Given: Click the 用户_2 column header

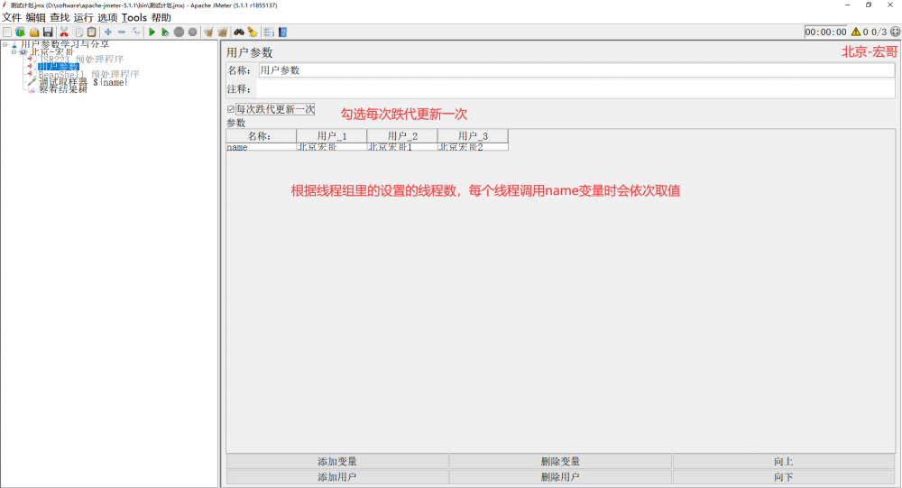Looking at the screenshot, I should pyautogui.click(x=402, y=136).
